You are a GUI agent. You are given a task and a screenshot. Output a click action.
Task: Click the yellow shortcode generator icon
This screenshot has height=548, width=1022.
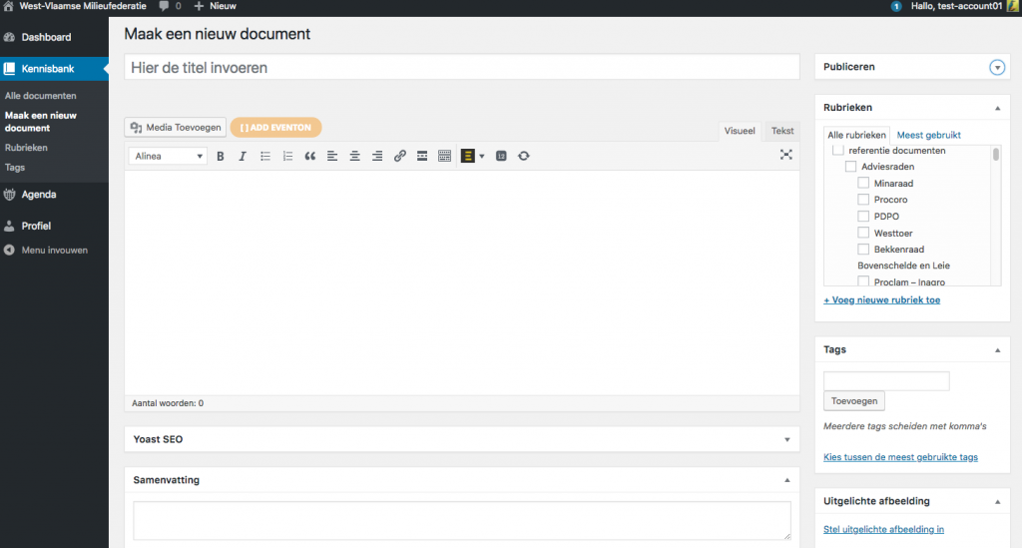[468, 157]
